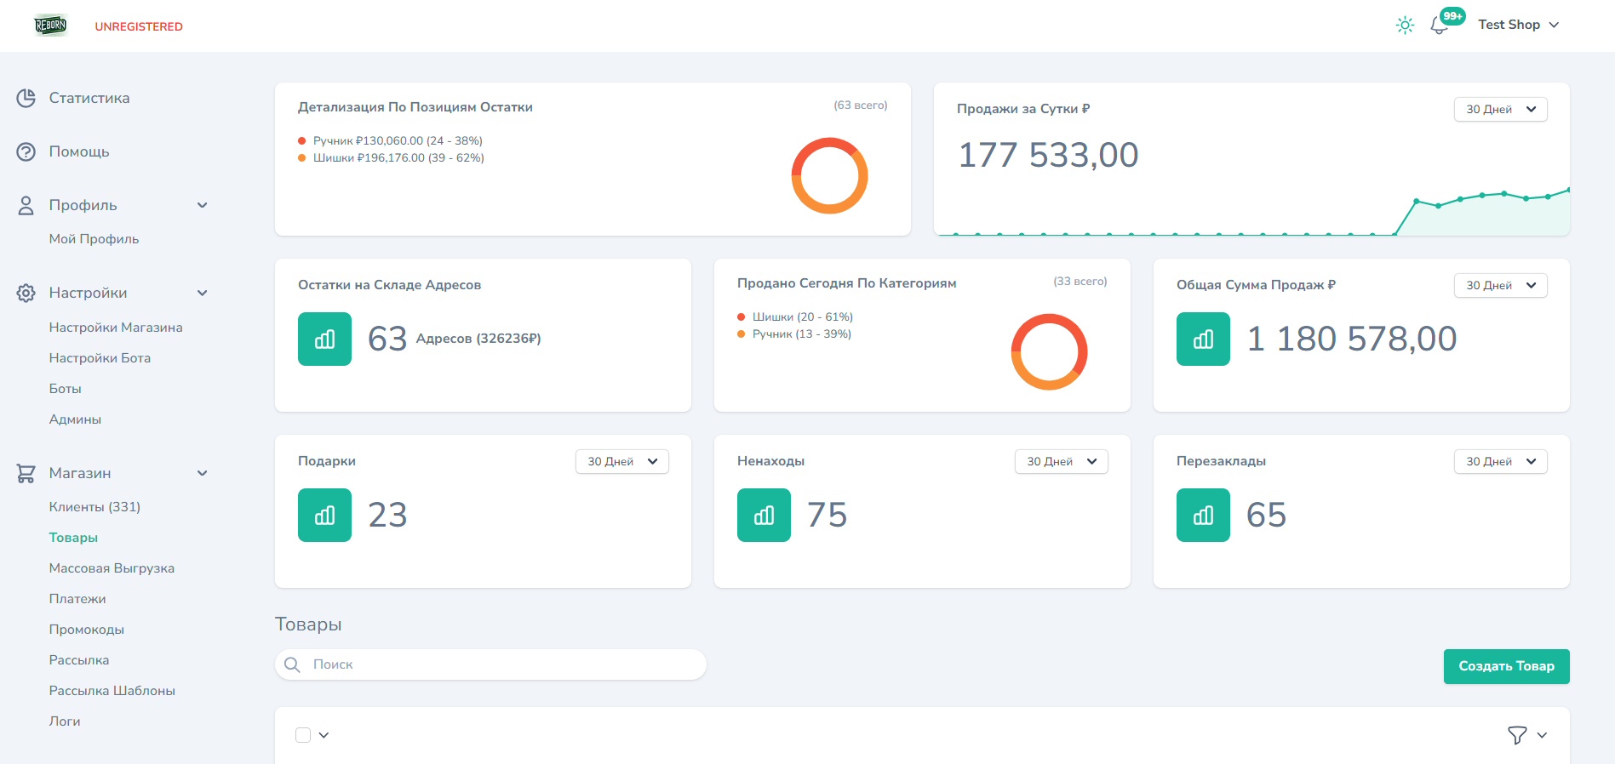Open 30 Дней dropdown in Продажи за Сутки
The image size is (1615, 764).
click(x=1500, y=110)
